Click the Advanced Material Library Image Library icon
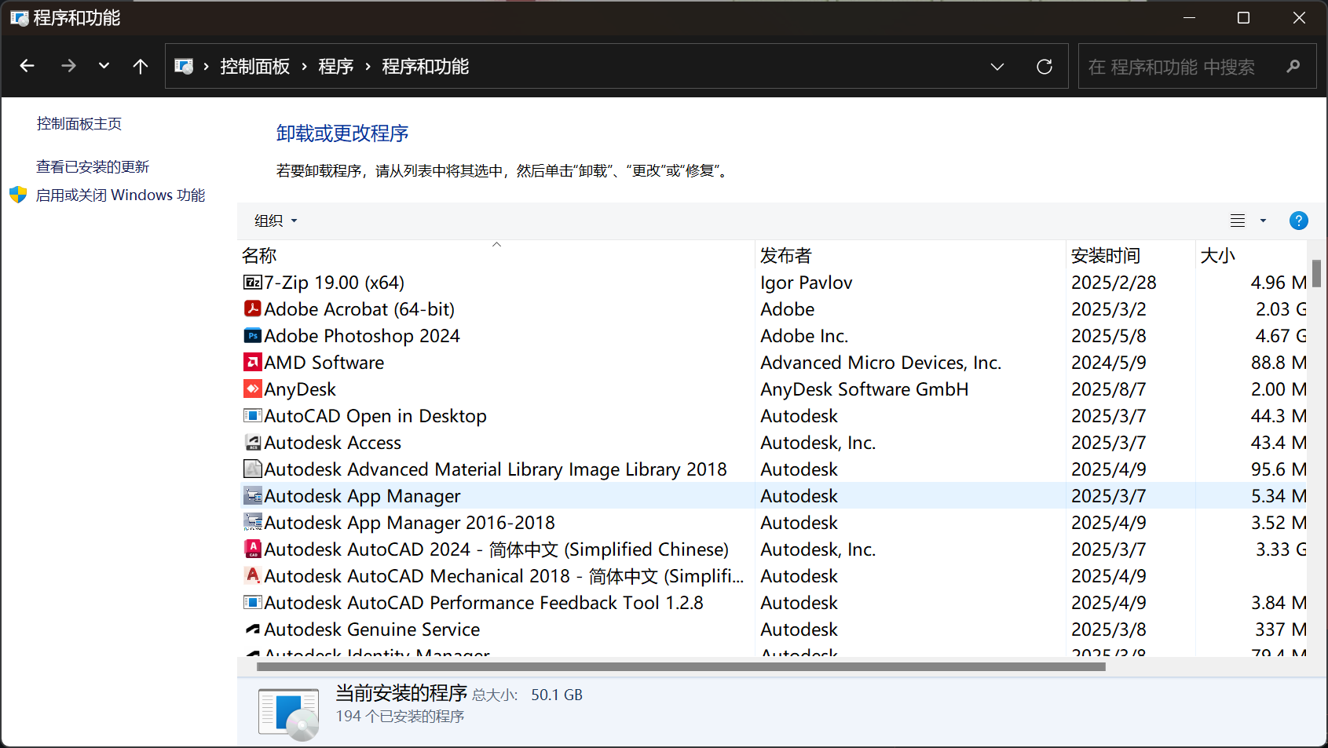The height and width of the screenshot is (748, 1328). pyautogui.click(x=253, y=469)
